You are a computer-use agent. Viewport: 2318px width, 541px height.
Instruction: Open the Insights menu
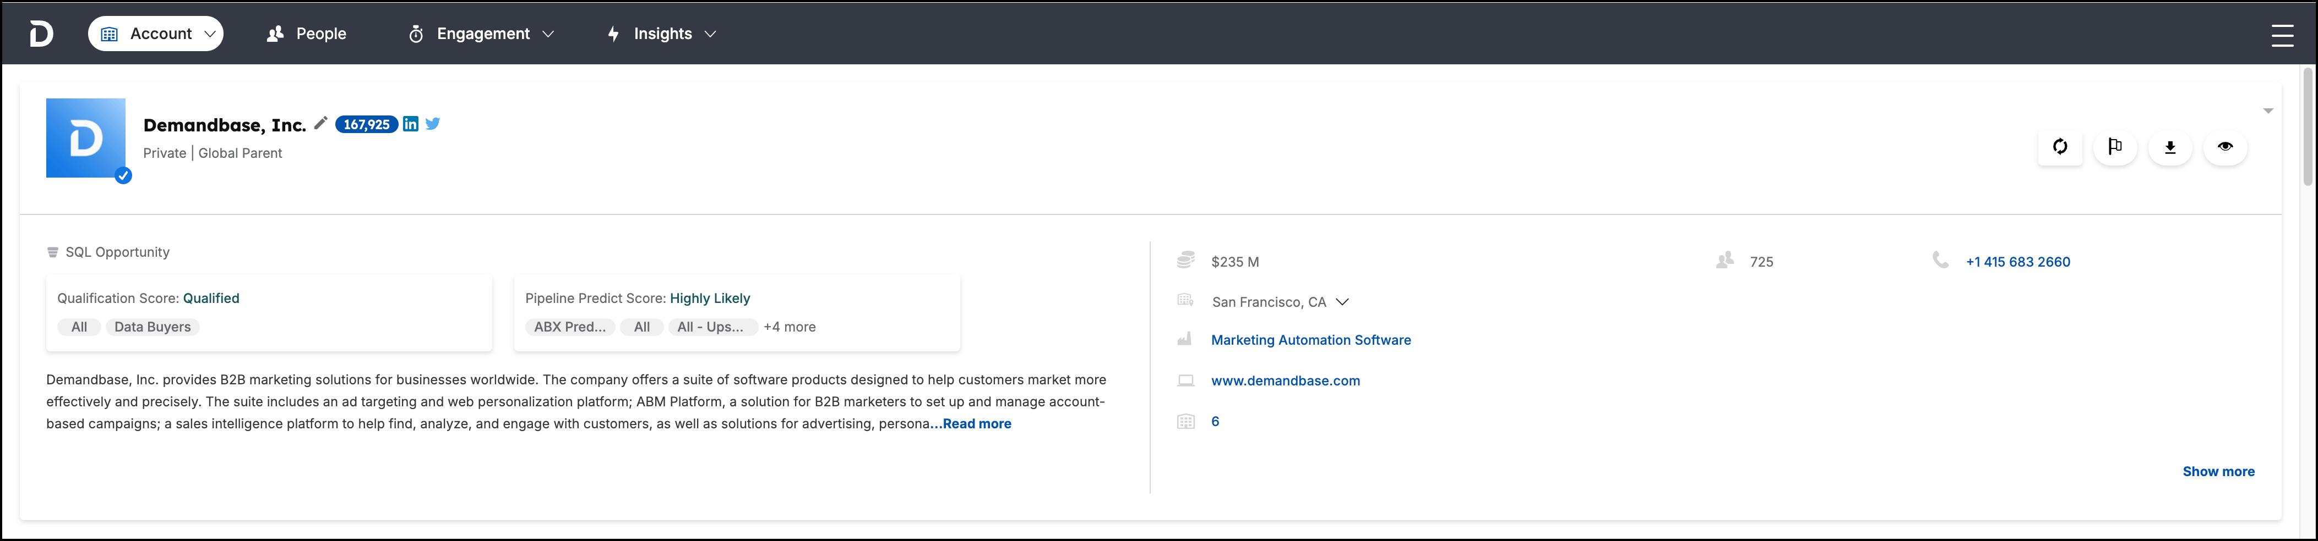tap(661, 34)
